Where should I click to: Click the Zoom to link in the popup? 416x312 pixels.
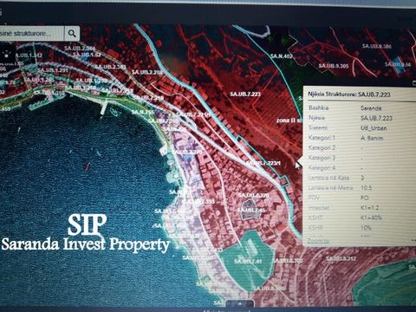click(318, 240)
